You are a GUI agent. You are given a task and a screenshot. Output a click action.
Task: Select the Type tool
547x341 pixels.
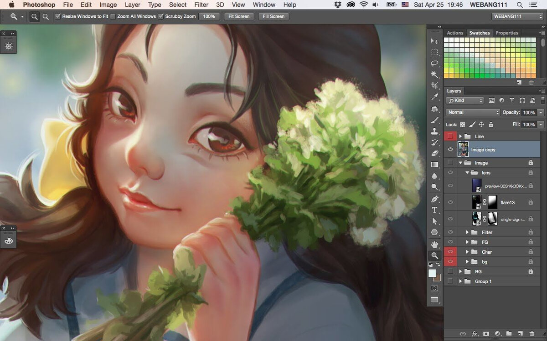pyautogui.click(x=434, y=210)
